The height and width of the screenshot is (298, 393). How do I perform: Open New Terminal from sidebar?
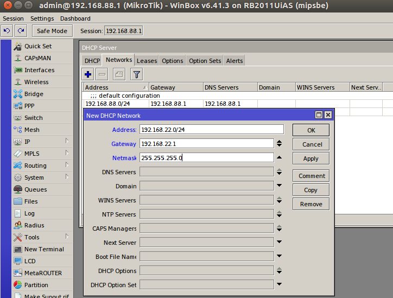[x=43, y=249]
